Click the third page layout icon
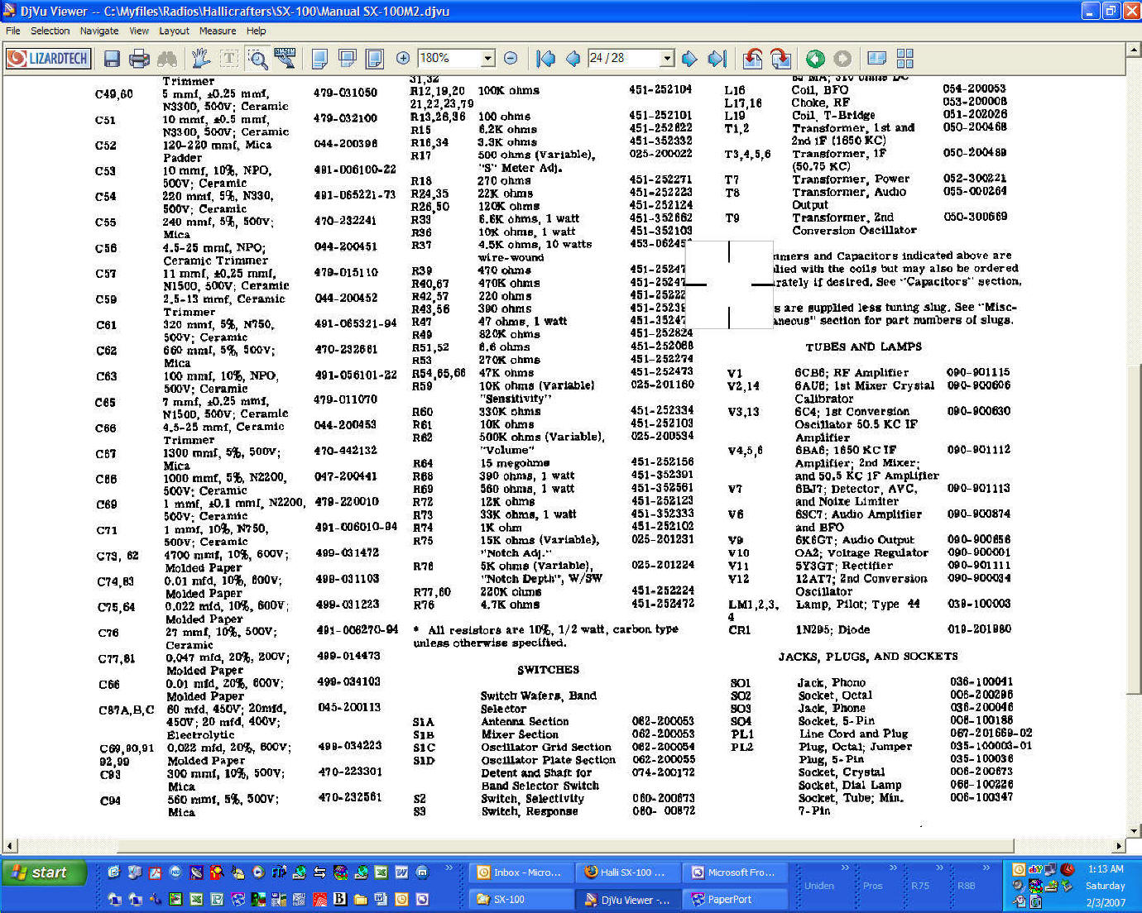Viewport: 1142px width, 913px height. [375, 58]
